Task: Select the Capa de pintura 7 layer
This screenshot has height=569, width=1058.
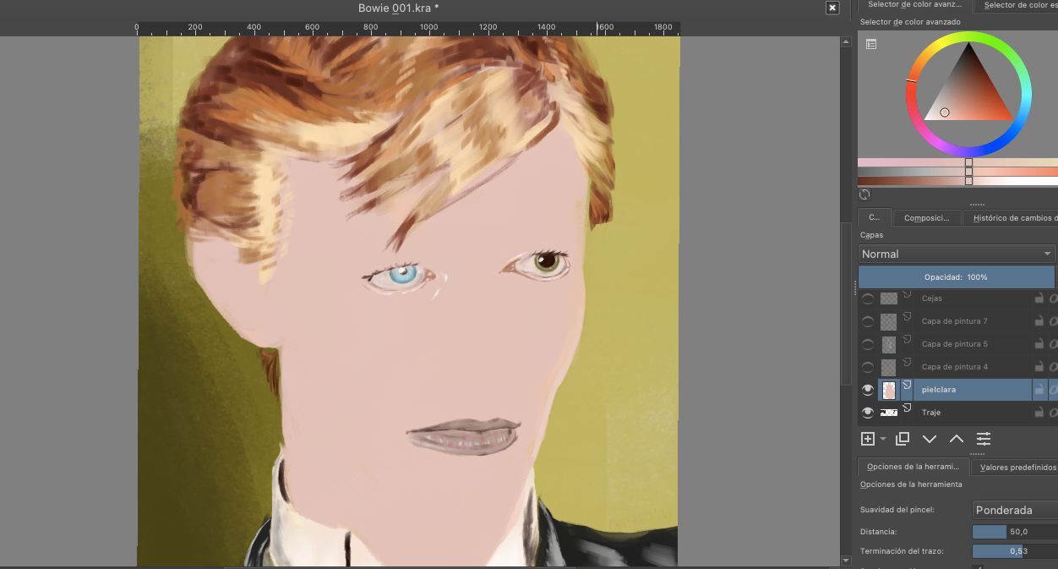Action: tap(954, 321)
